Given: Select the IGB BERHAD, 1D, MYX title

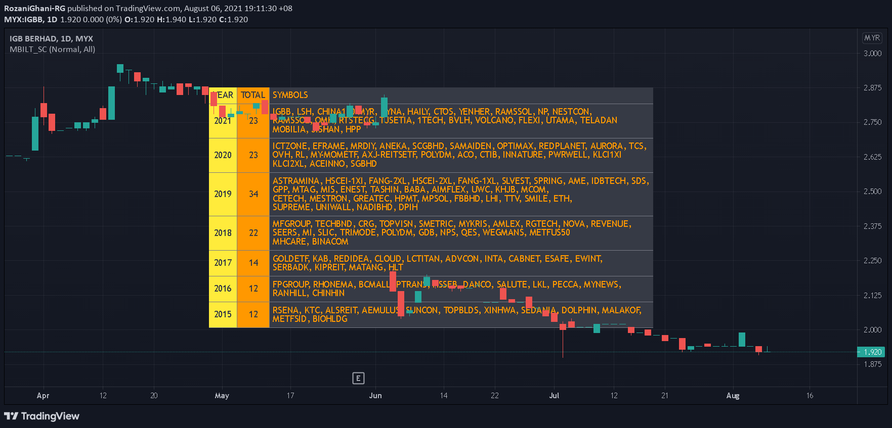Looking at the screenshot, I should (51, 38).
